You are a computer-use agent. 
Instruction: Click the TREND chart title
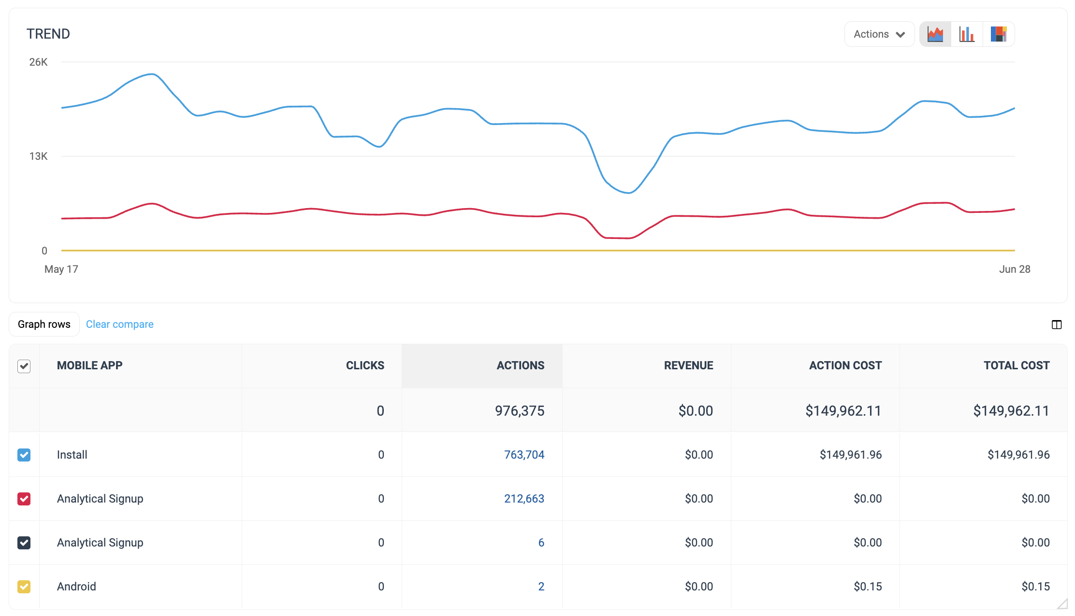pyautogui.click(x=48, y=34)
